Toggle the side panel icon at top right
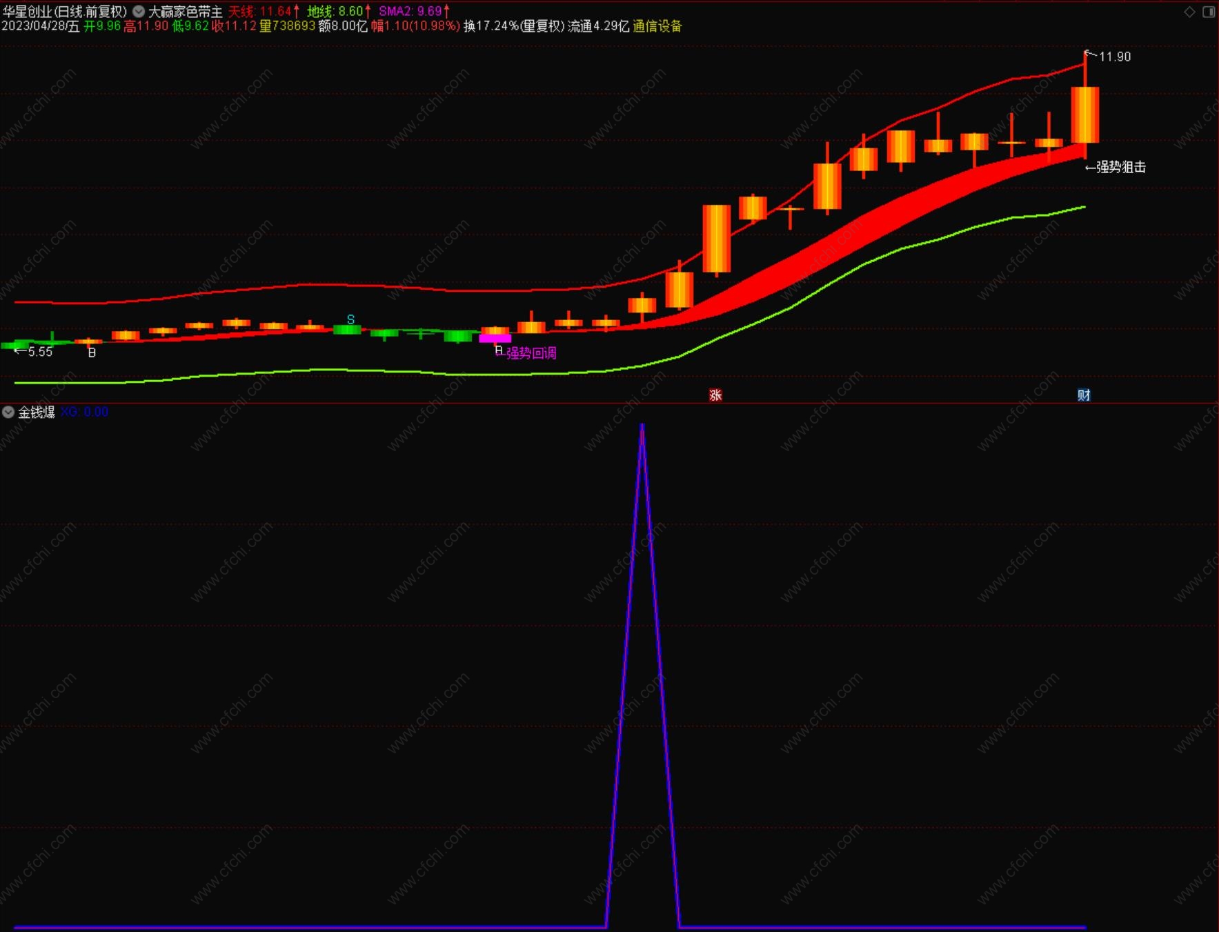This screenshot has width=1219, height=932. 1209,12
